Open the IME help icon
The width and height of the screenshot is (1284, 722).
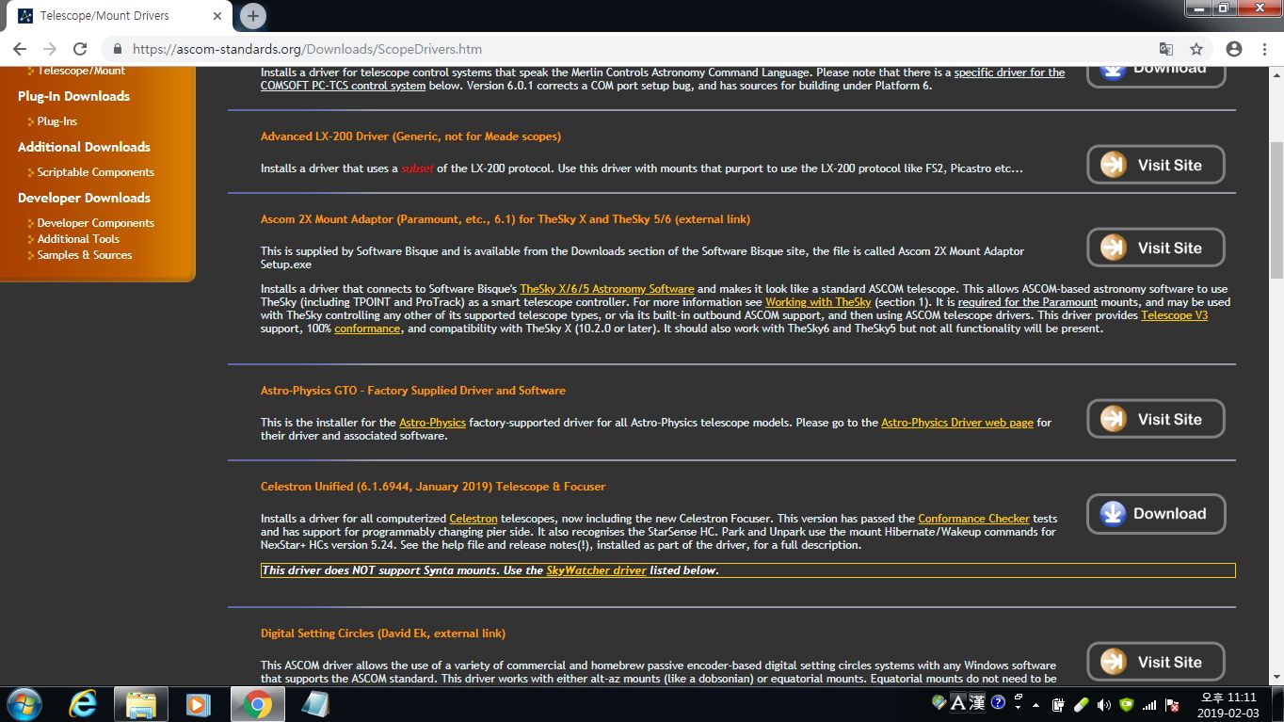tap(998, 702)
